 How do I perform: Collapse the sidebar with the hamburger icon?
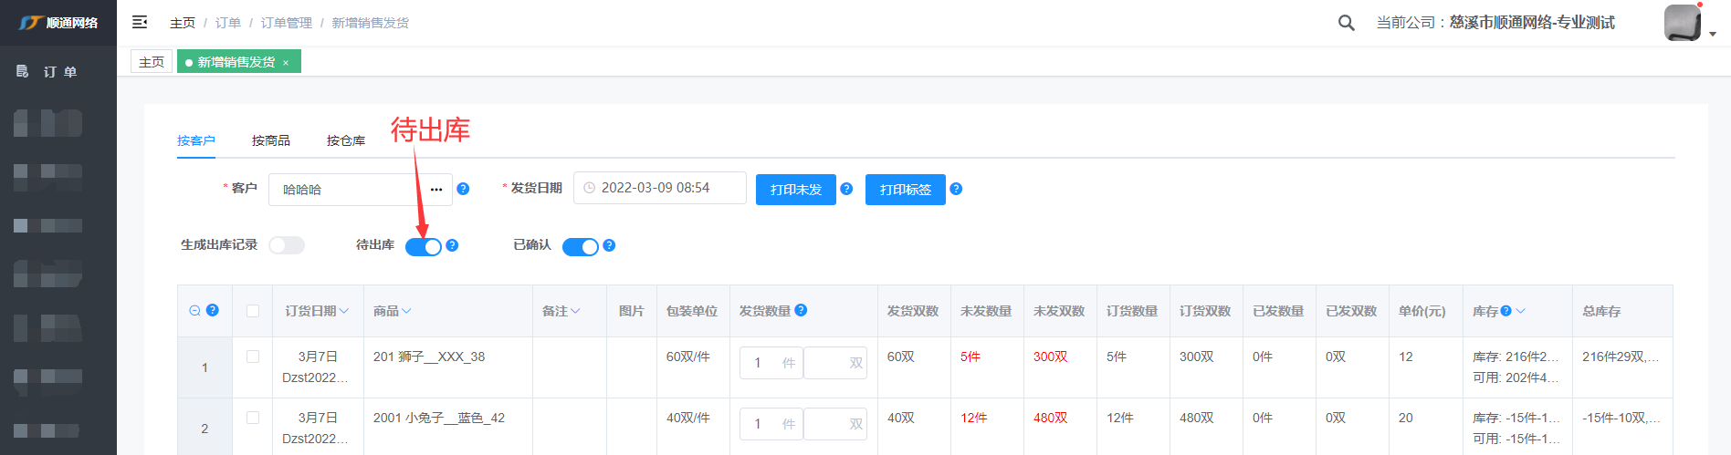pyautogui.click(x=140, y=22)
